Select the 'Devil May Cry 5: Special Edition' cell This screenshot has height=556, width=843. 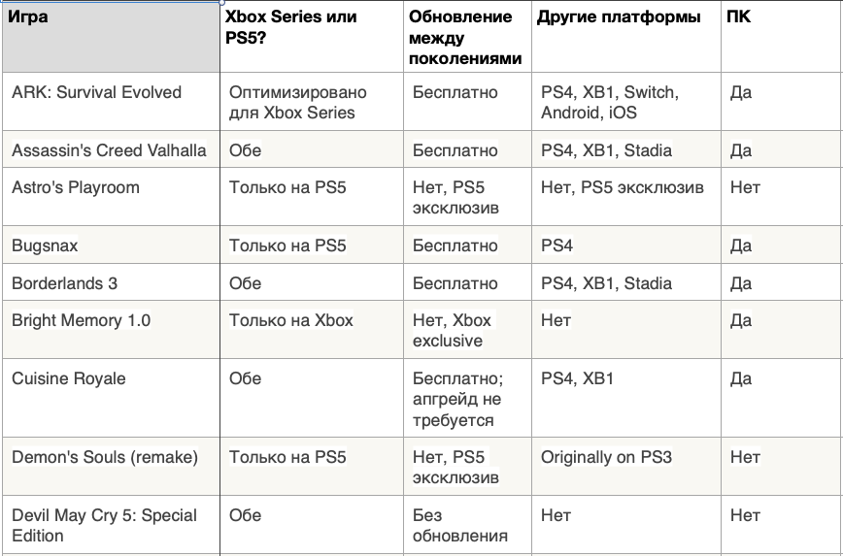click(104, 525)
